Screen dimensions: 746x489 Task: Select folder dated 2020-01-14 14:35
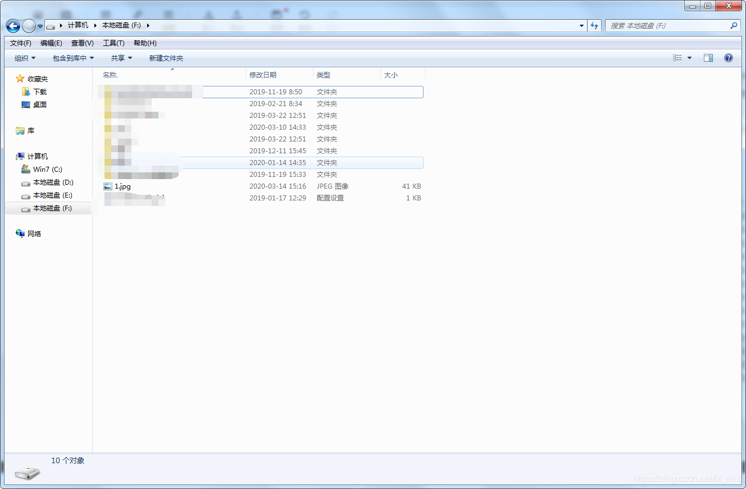[x=261, y=162]
